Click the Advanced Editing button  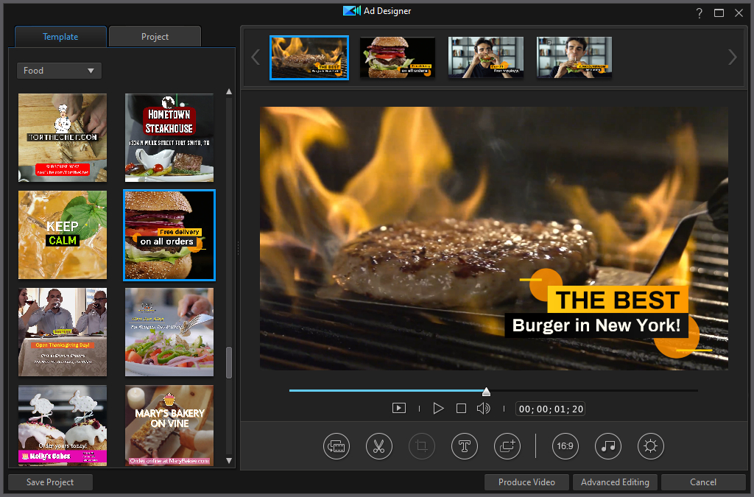click(615, 482)
